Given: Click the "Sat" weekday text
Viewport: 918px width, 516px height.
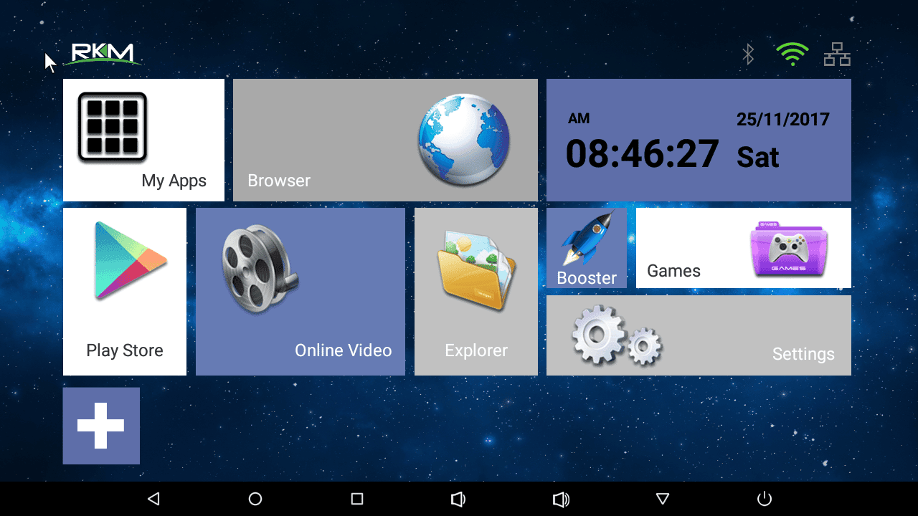Looking at the screenshot, I should pos(758,157).
